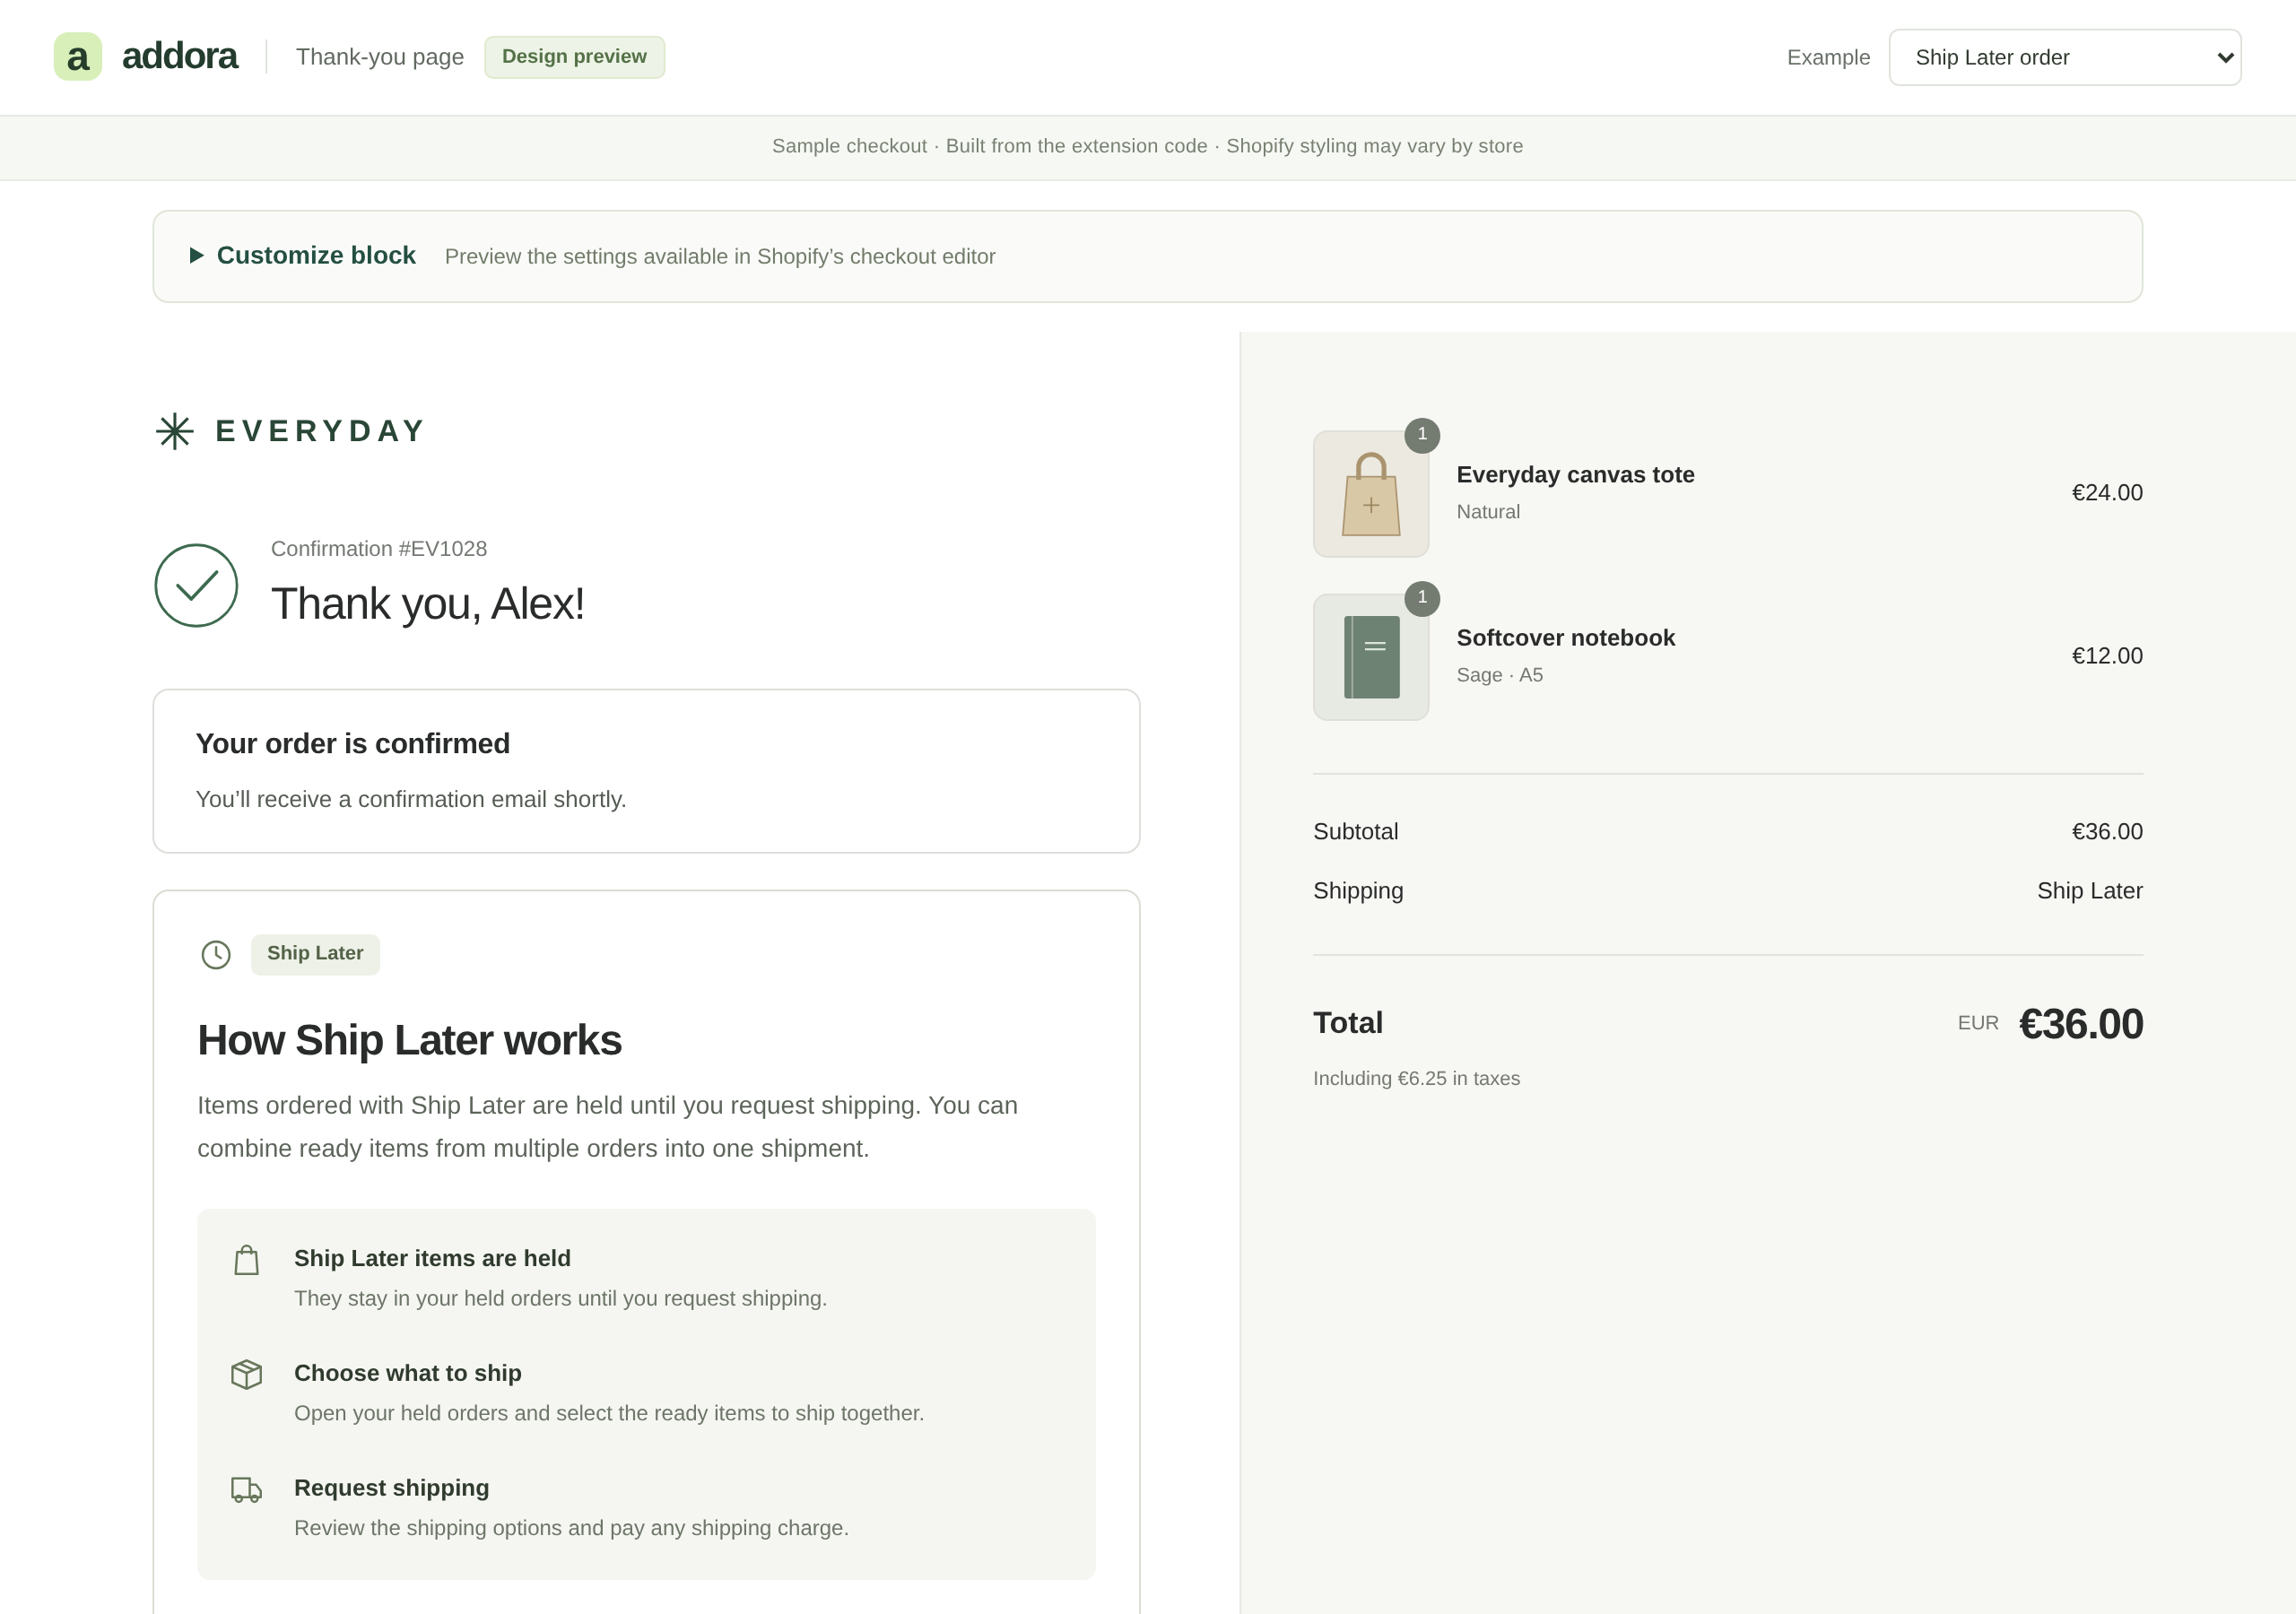Viewport: 2296px width, 1614px height.
Task: Open the Example order dropdown
Action: (x=2064, y=57)
